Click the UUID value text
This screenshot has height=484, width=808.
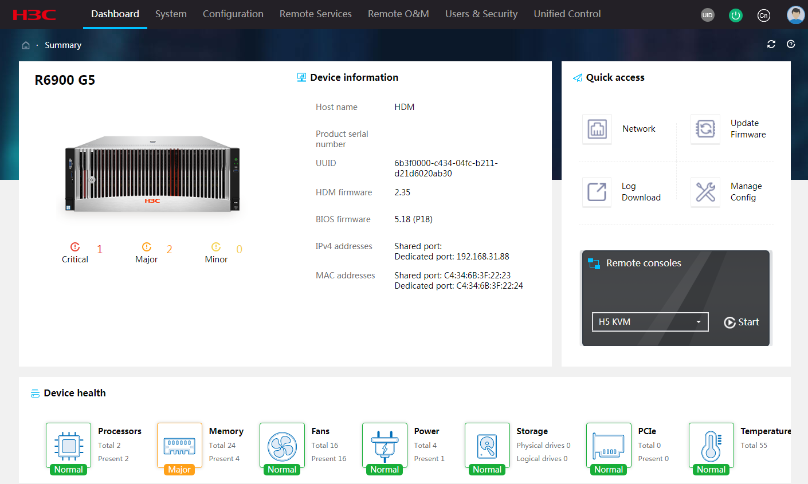(446, 168)
